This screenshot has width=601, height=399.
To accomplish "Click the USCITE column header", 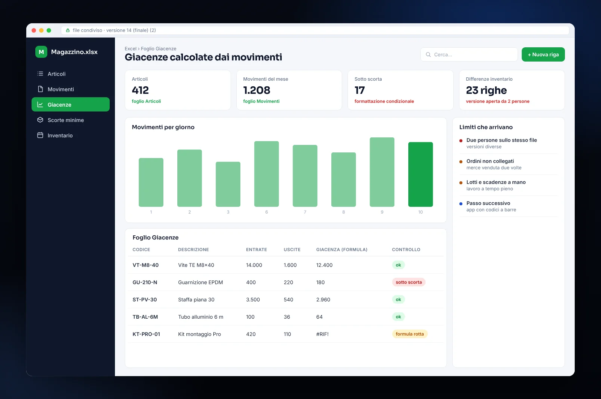I will pos(292,250).
